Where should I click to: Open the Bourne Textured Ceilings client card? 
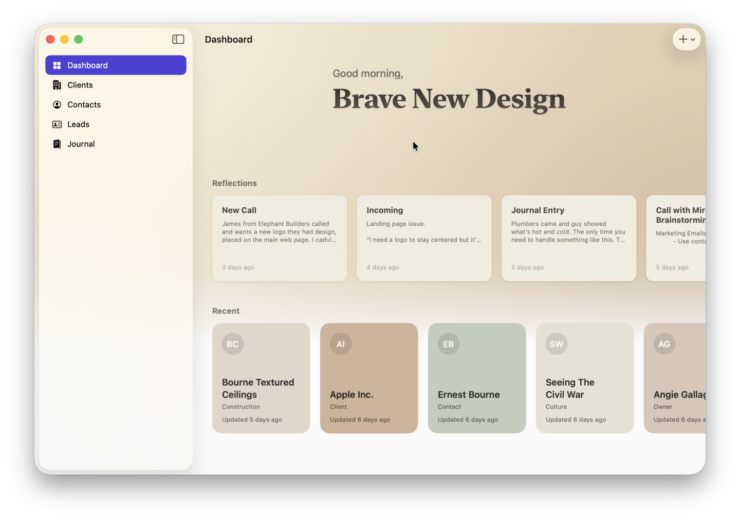(261, 378)
